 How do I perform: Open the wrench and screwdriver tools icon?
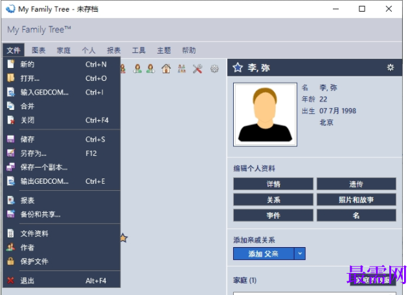(x=198, y=69)
